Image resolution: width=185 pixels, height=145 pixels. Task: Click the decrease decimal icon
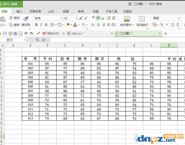(178, 25)
